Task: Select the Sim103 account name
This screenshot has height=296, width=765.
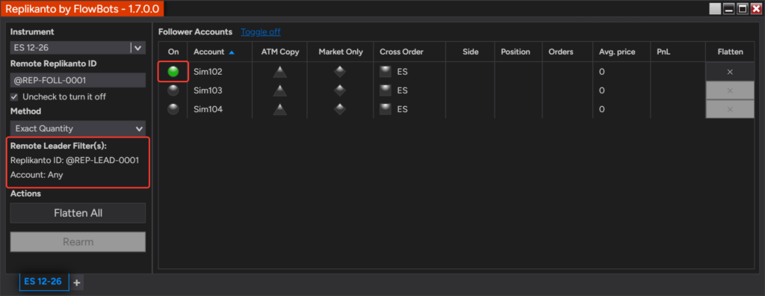Action: point(208,90)
